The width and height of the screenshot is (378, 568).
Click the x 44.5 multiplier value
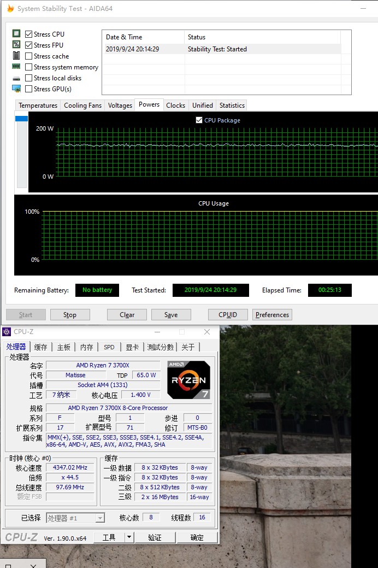point(70,477)
